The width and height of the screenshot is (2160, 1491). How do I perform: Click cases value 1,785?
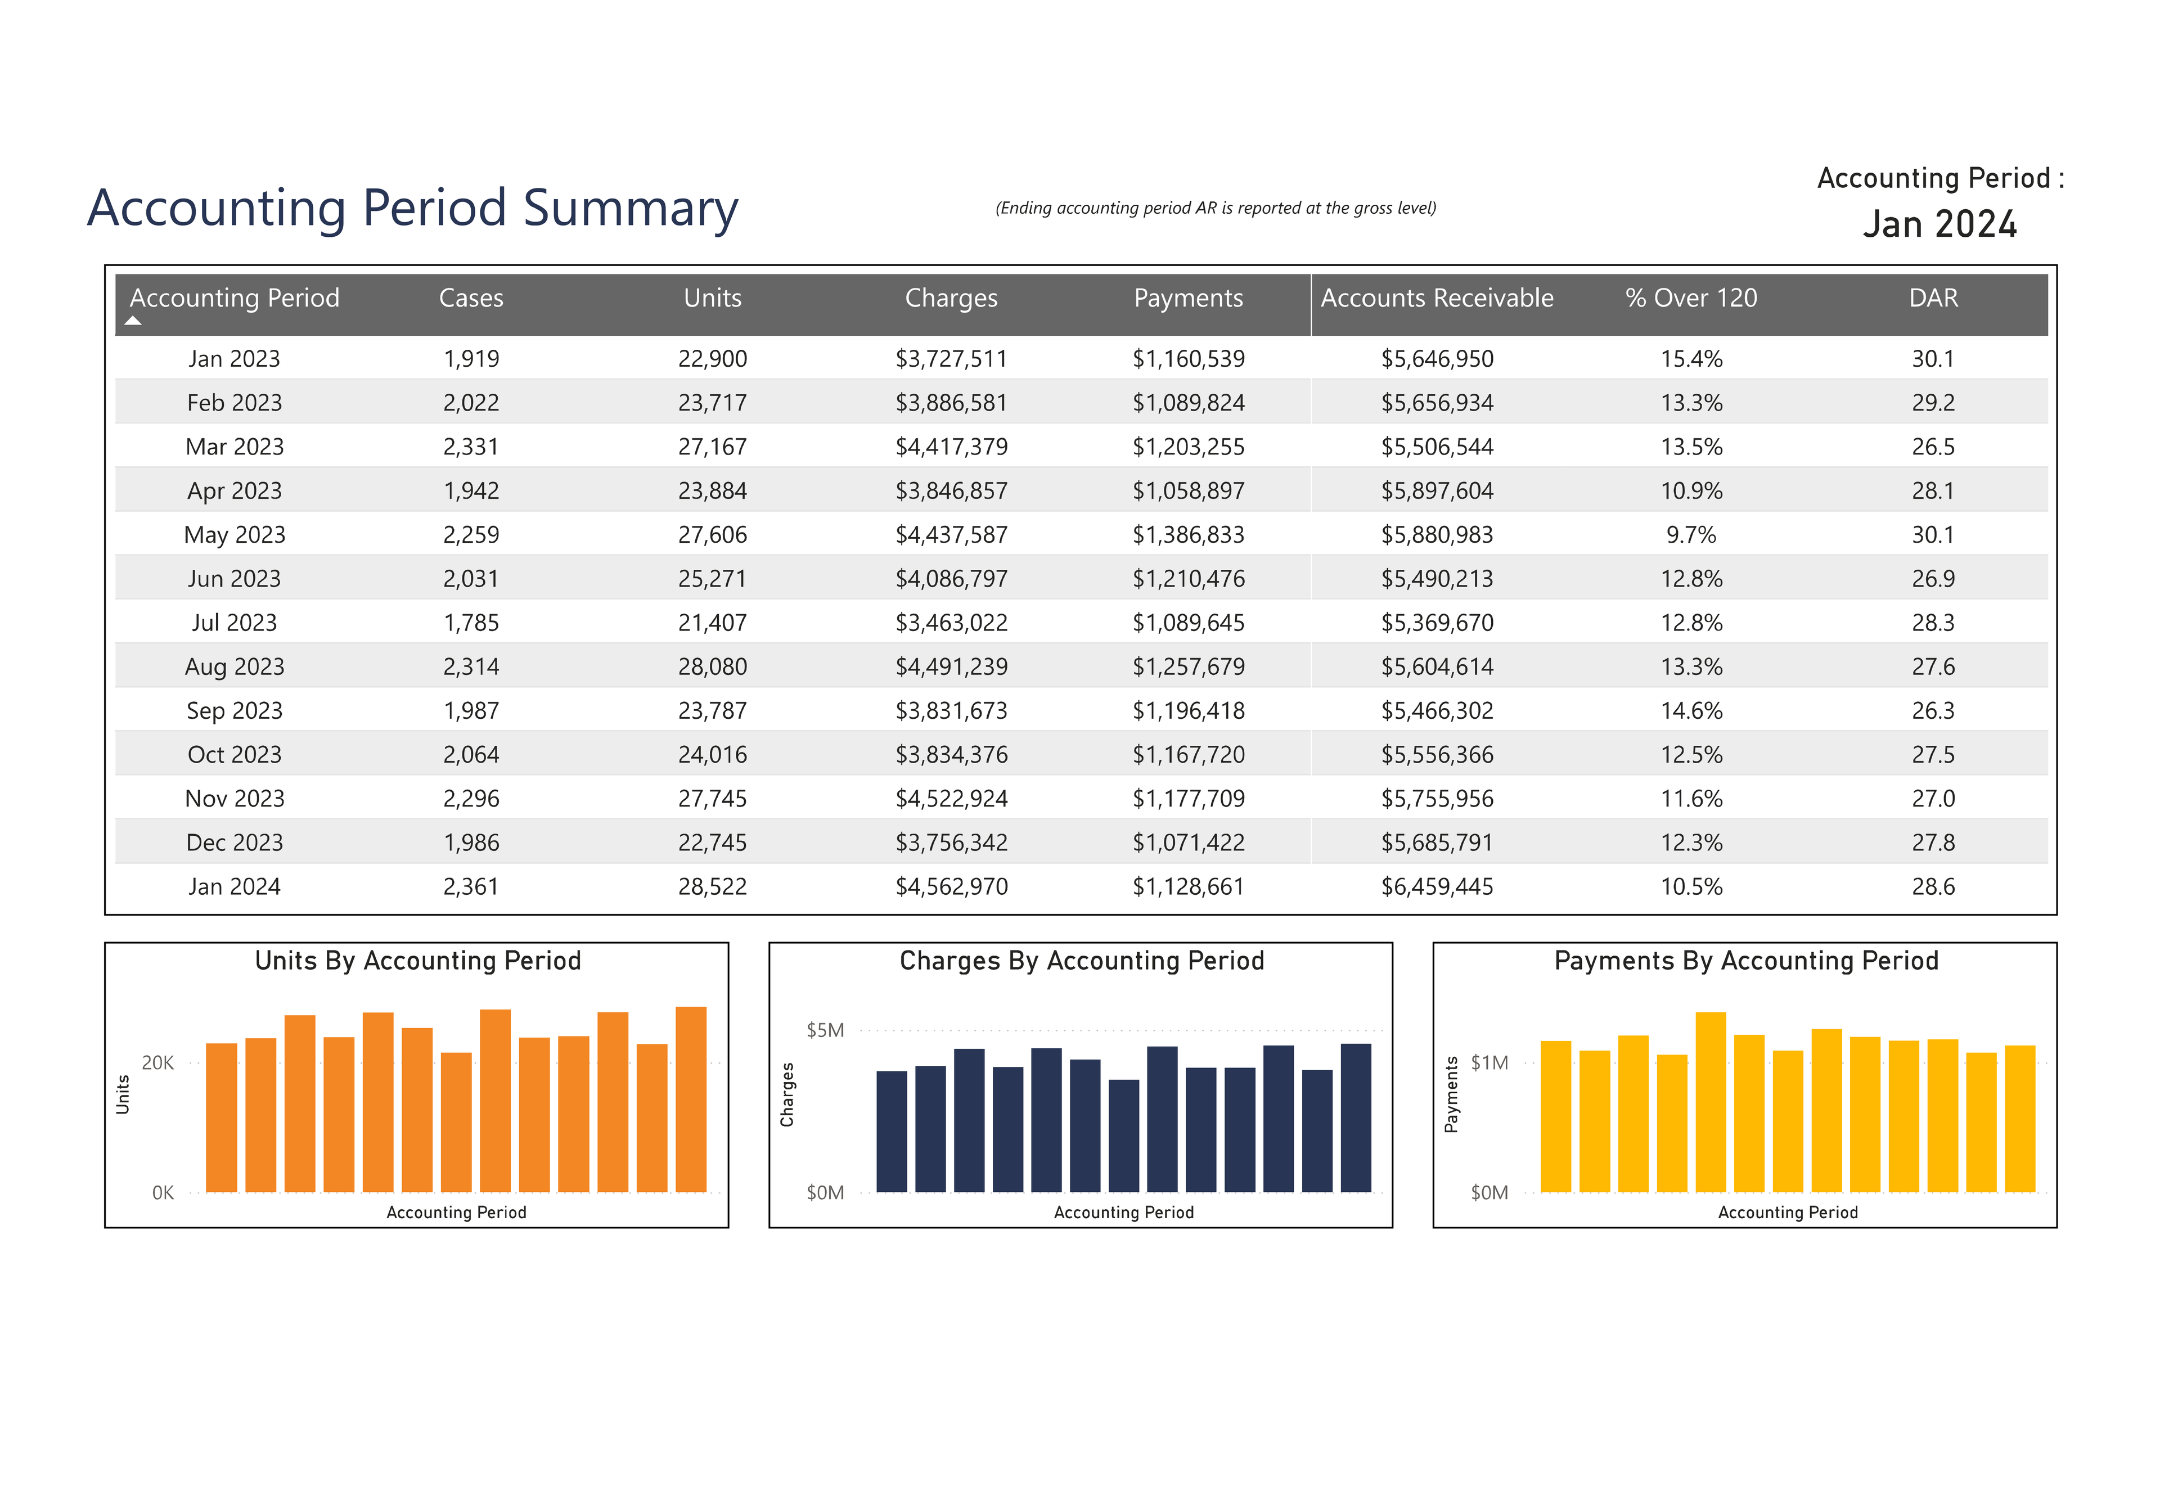click(471, 622)
